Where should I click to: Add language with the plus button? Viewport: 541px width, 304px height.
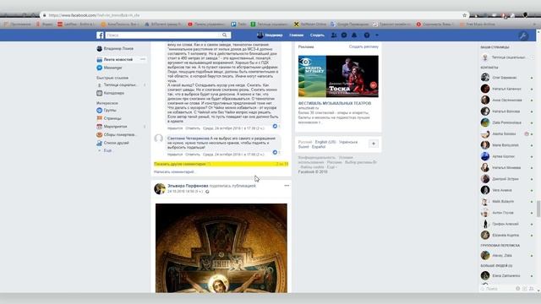[374, 144]
